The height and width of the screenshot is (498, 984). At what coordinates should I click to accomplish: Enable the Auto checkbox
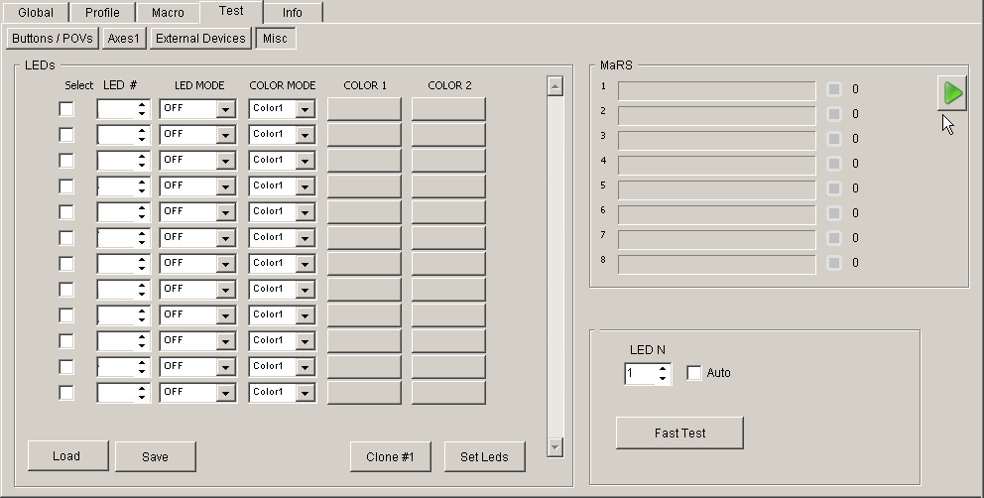[x=694, y=373]
